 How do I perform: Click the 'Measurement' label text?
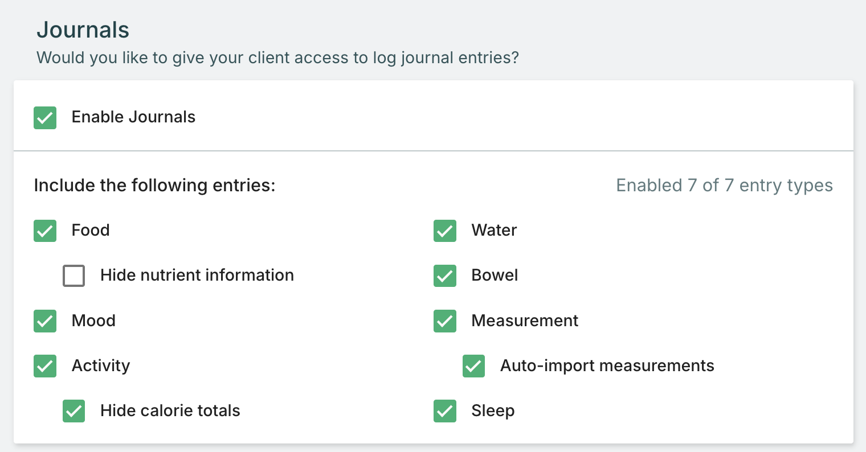click(x=525, y=320)
